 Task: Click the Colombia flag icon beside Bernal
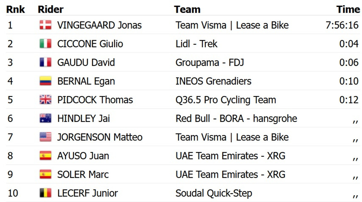coord(45,81)
